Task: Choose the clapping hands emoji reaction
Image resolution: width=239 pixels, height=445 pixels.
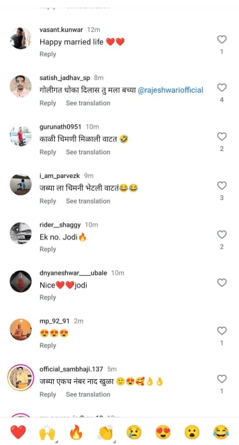Action: pos(105,432)
